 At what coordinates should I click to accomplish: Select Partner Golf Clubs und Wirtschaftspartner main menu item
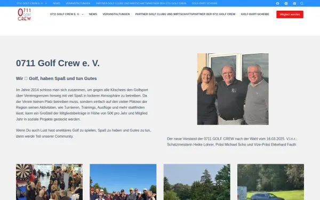point(185,14)
